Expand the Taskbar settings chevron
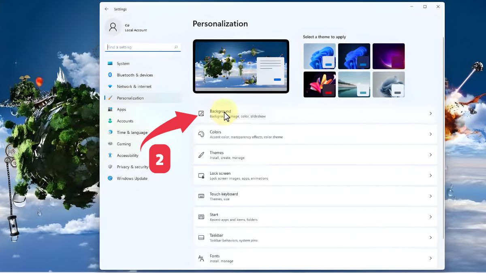The width and height of the screenshot is (486, 273). pyautogui.click(x=431, y=237)
